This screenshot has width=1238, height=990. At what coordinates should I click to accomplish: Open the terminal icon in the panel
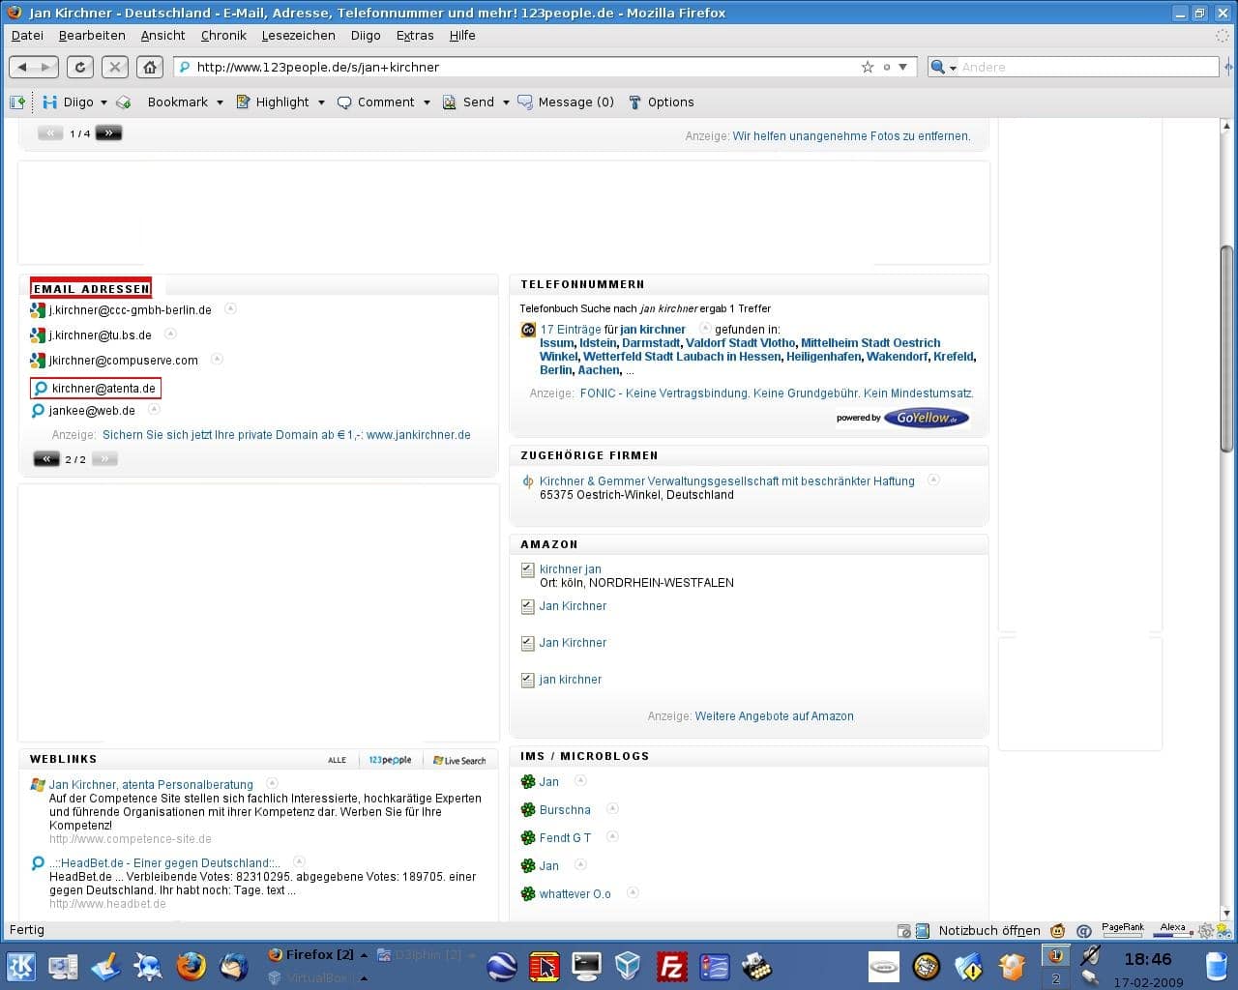point(586,966)
